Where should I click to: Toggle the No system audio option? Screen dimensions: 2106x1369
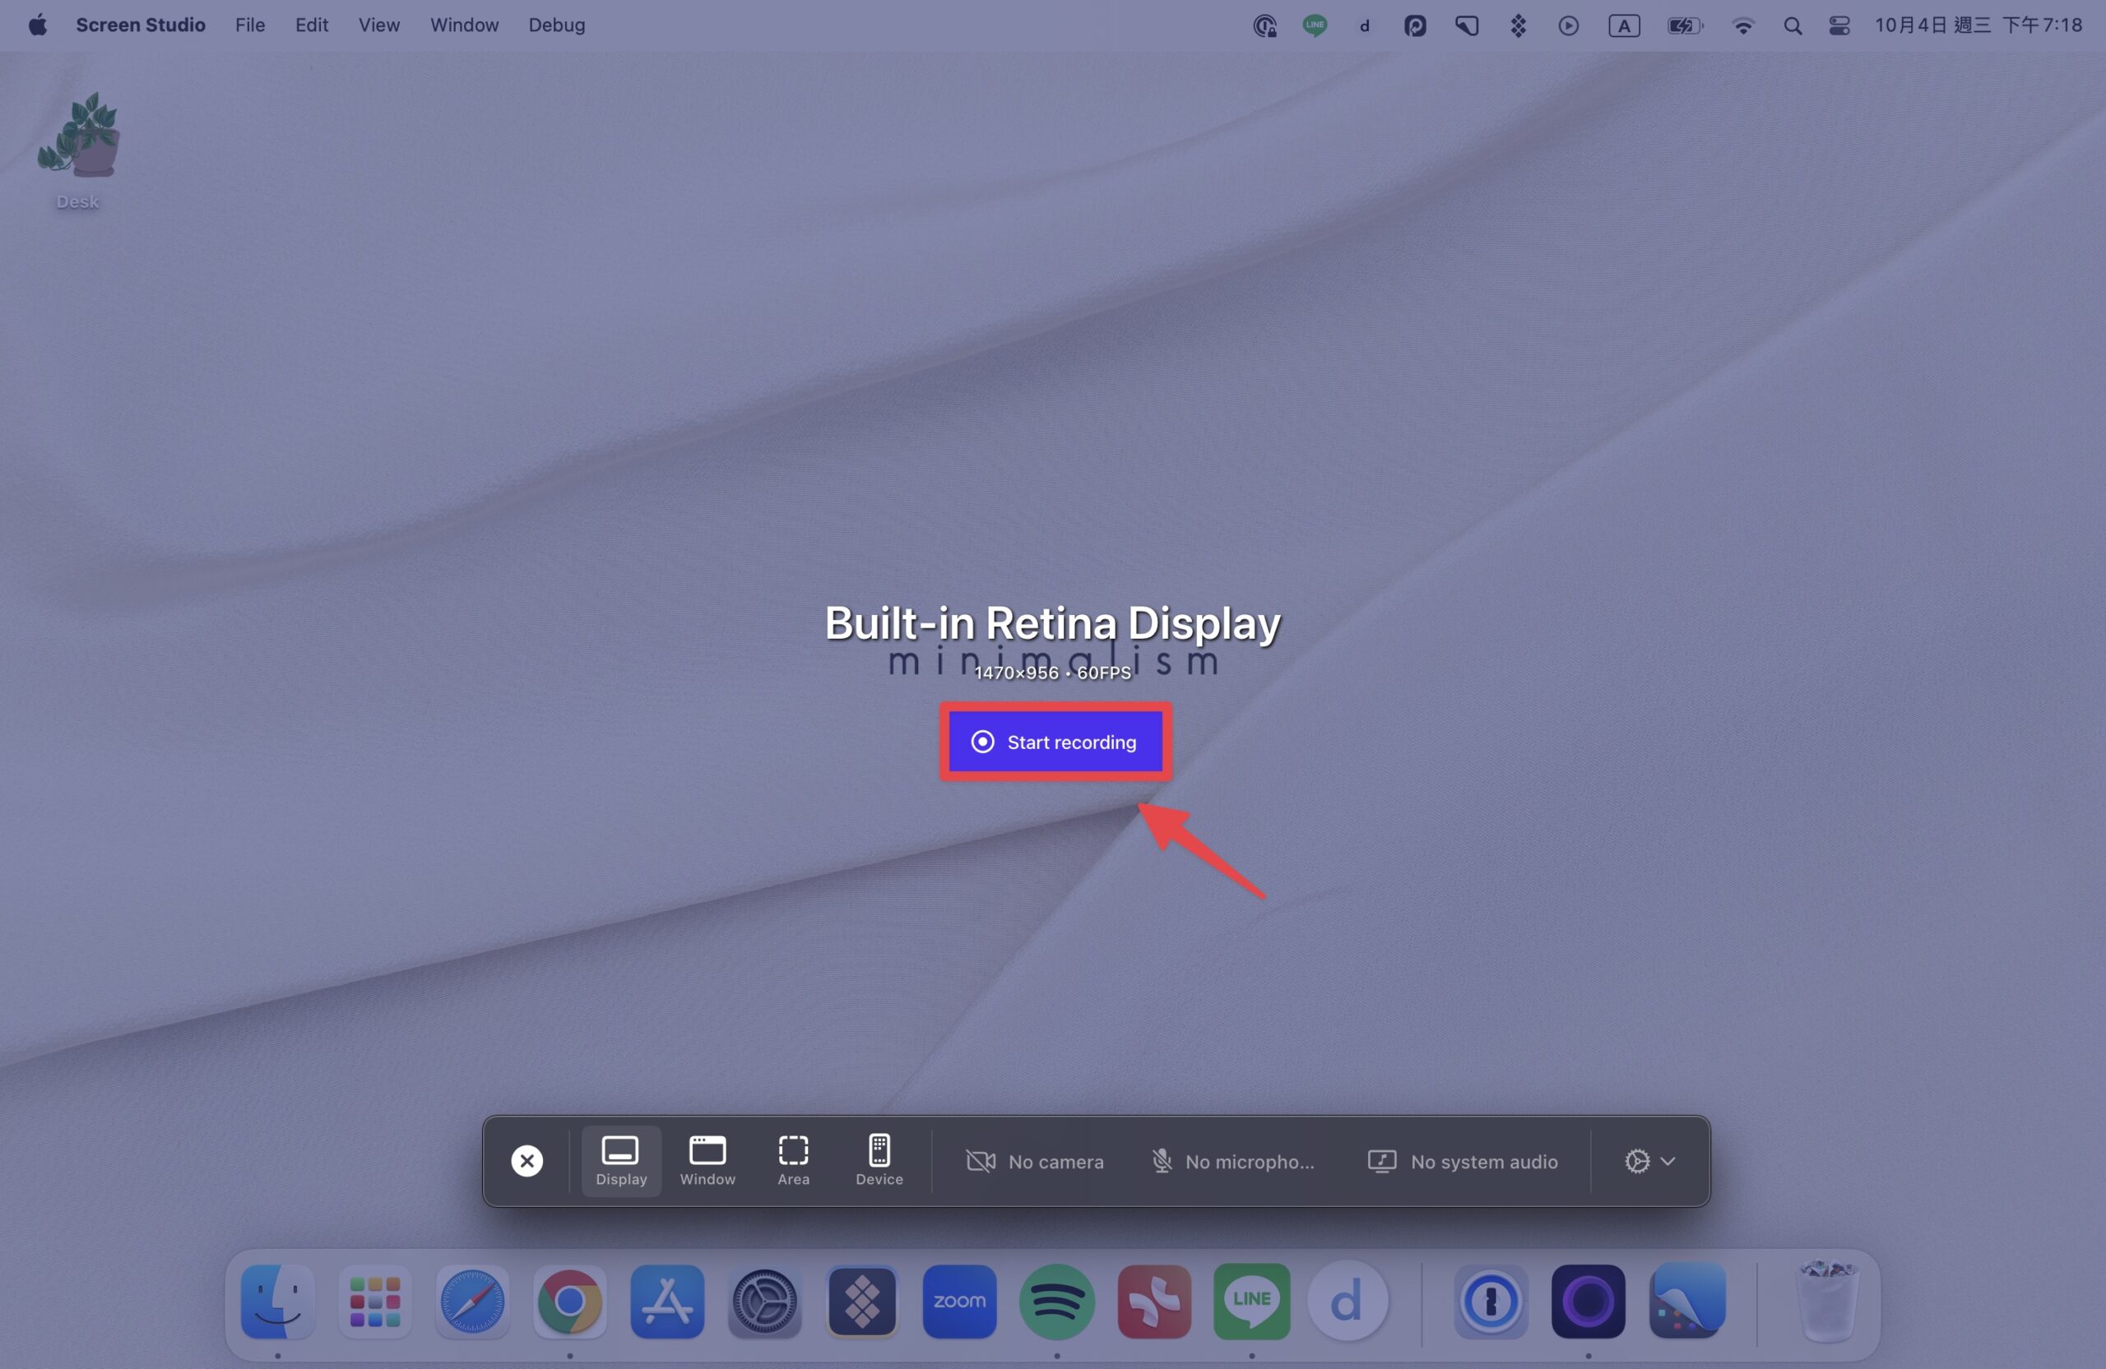[1463, 1161]
